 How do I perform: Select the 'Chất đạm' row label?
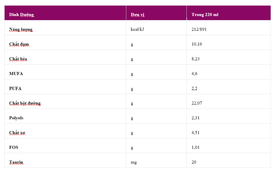(19, 44)
